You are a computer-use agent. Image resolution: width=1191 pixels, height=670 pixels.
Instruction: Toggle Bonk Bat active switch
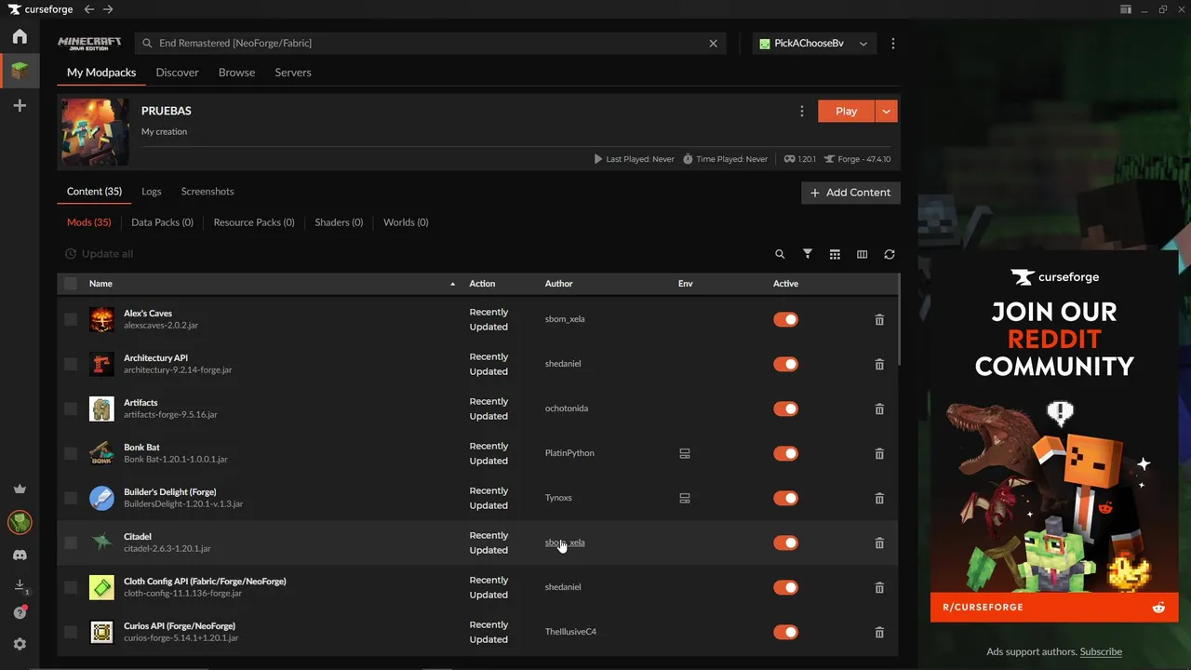(x=785, y=453)
